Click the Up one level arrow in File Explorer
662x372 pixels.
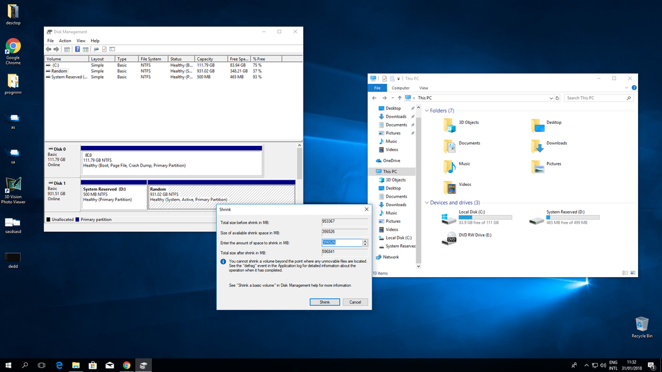coord(400,98)
